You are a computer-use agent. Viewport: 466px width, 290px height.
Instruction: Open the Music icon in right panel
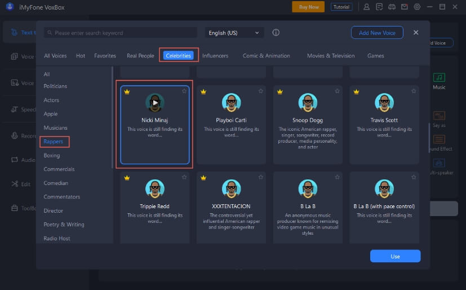pos(439,78)
